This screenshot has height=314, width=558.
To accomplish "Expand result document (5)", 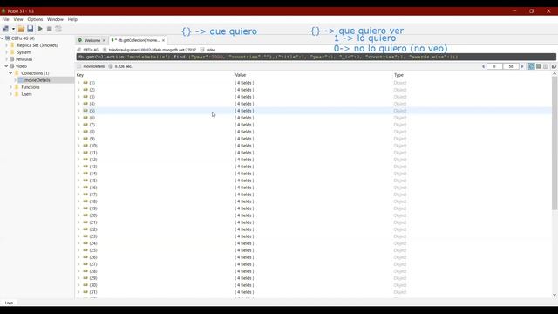I will (x=78, y=111).
